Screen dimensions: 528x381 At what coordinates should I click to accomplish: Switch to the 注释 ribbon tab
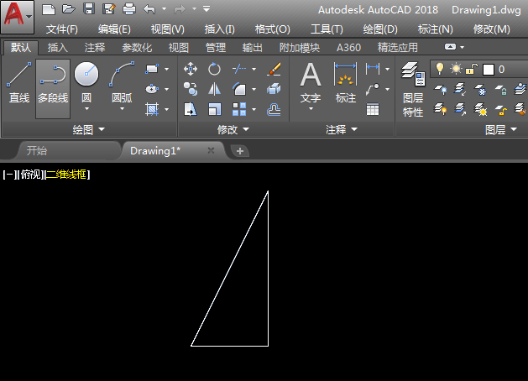[x=96, y=48]
